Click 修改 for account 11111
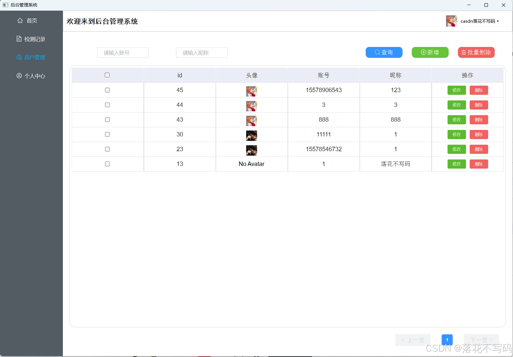 pyautogui.click(x=457, y=134)
